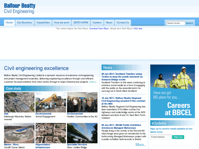Follow the Download Flash Player link
199x149 pixels.
[99, 29]
